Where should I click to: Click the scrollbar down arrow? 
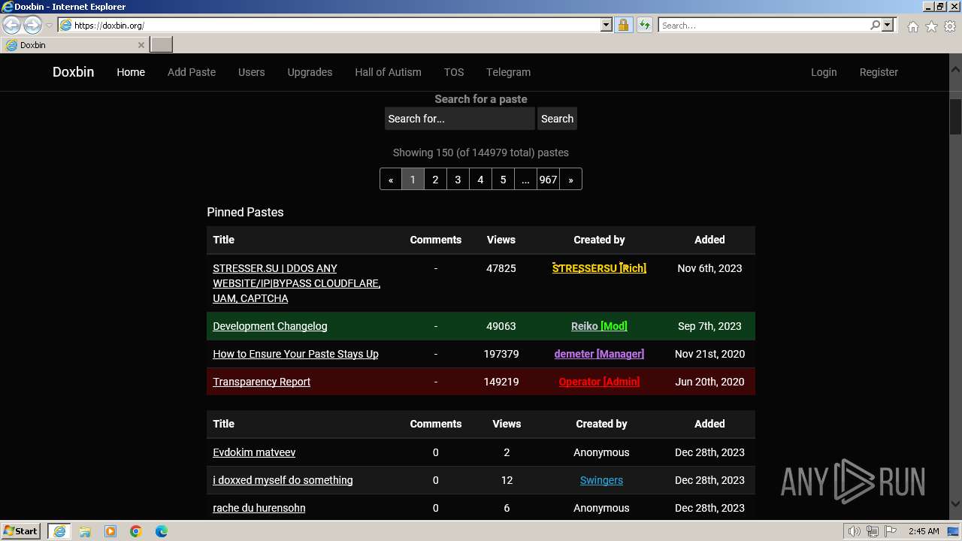coord(955,504)
